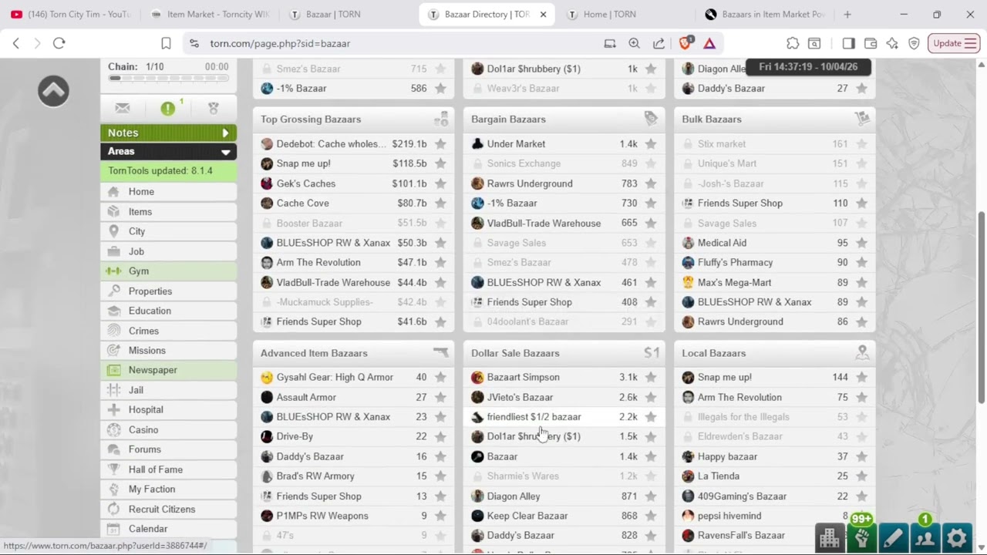Toggle favorite star for Under Market
This screenshot has height=555, width=987.
[651, 143]
